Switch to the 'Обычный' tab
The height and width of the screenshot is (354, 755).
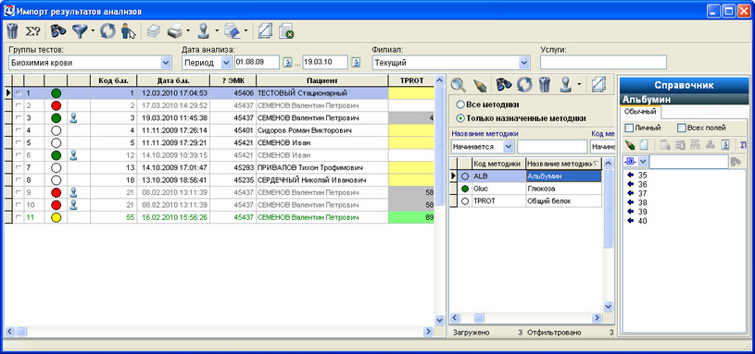pyautogui.click(x=640, y=112)
